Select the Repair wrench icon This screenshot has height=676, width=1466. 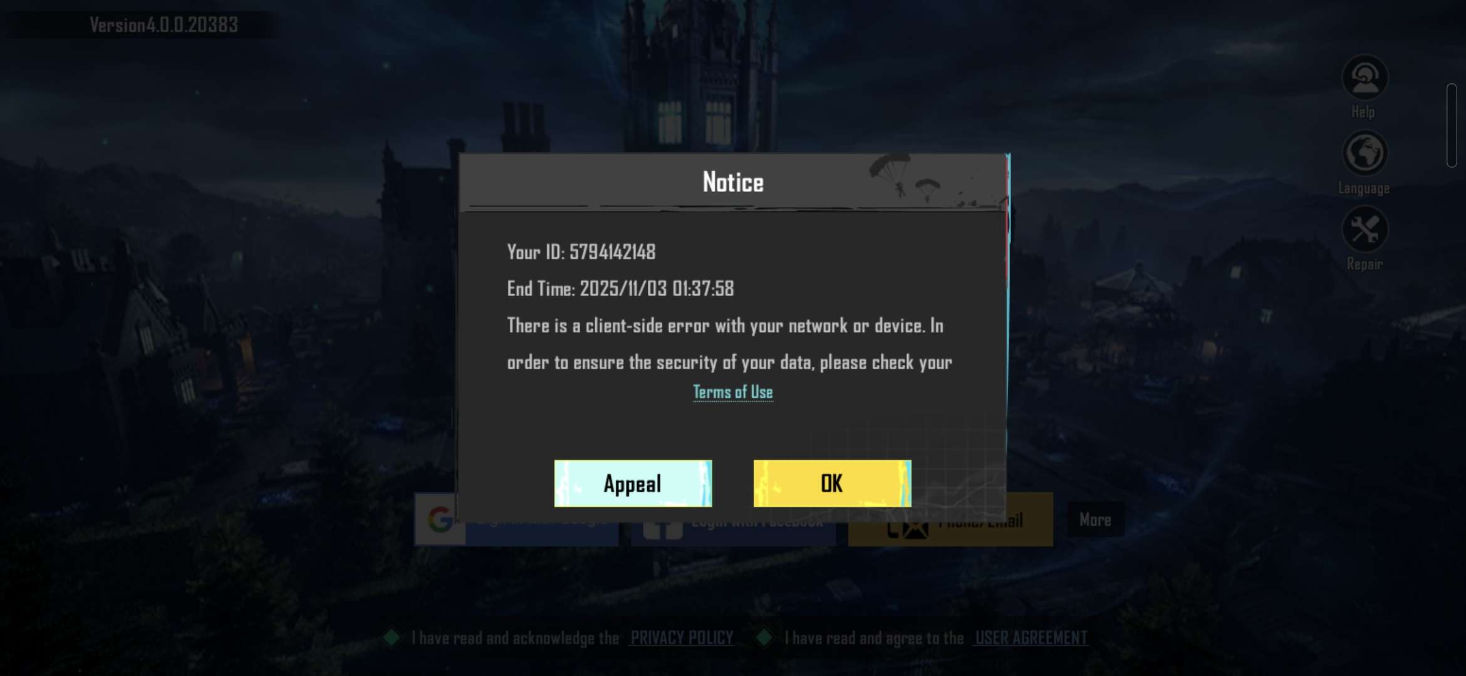pyautogui.click(x=1365, y=230)
